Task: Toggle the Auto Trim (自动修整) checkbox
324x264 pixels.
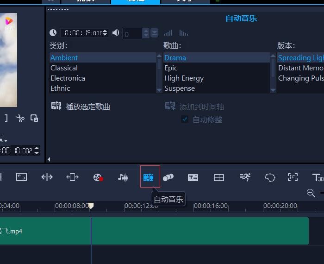Action: (x=185, y=119)
